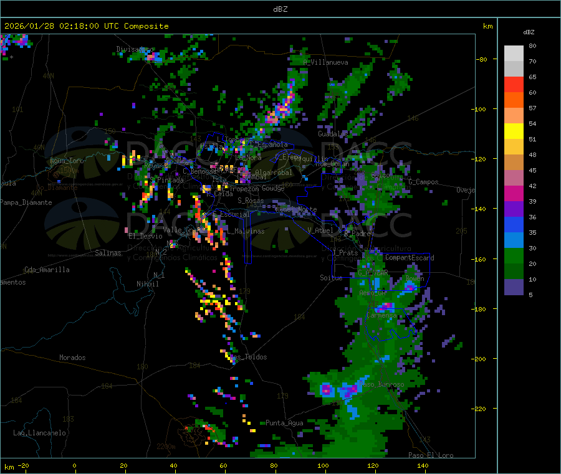
Task: Click the La_Nora map label
Action: point(248,158)
